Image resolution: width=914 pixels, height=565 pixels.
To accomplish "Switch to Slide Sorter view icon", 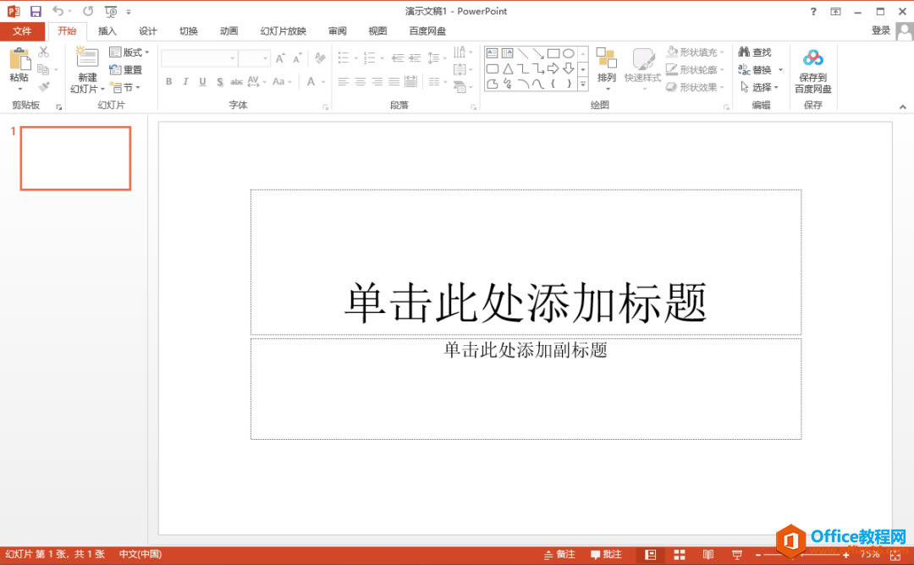I will [679, 555].
